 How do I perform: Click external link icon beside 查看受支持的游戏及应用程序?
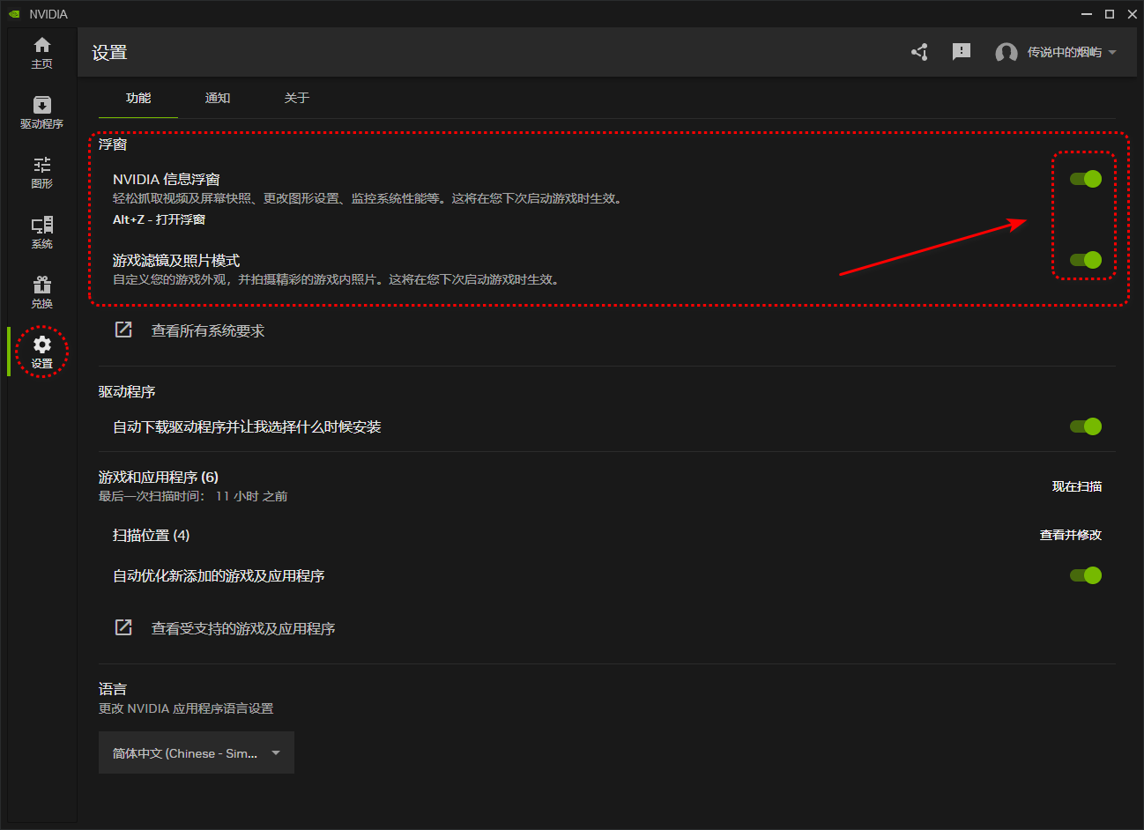(123, 627)
